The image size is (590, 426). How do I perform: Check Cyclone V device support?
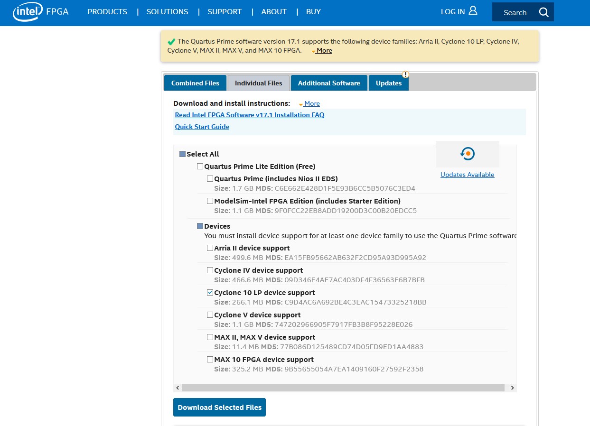pyautogui.click(x=210, y=315)
